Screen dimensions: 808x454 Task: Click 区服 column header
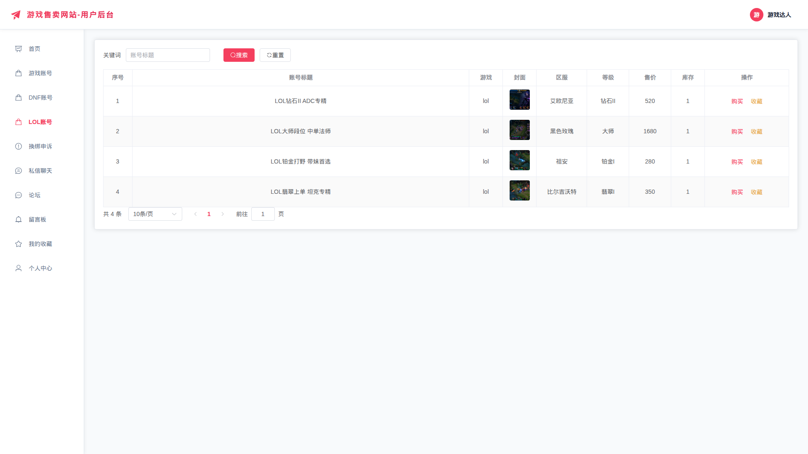point(561,77)
